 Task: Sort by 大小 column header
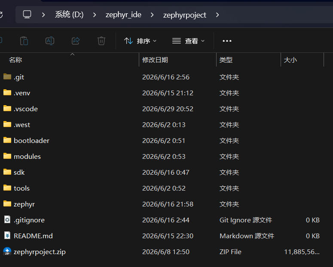click(x=290, y=60)
